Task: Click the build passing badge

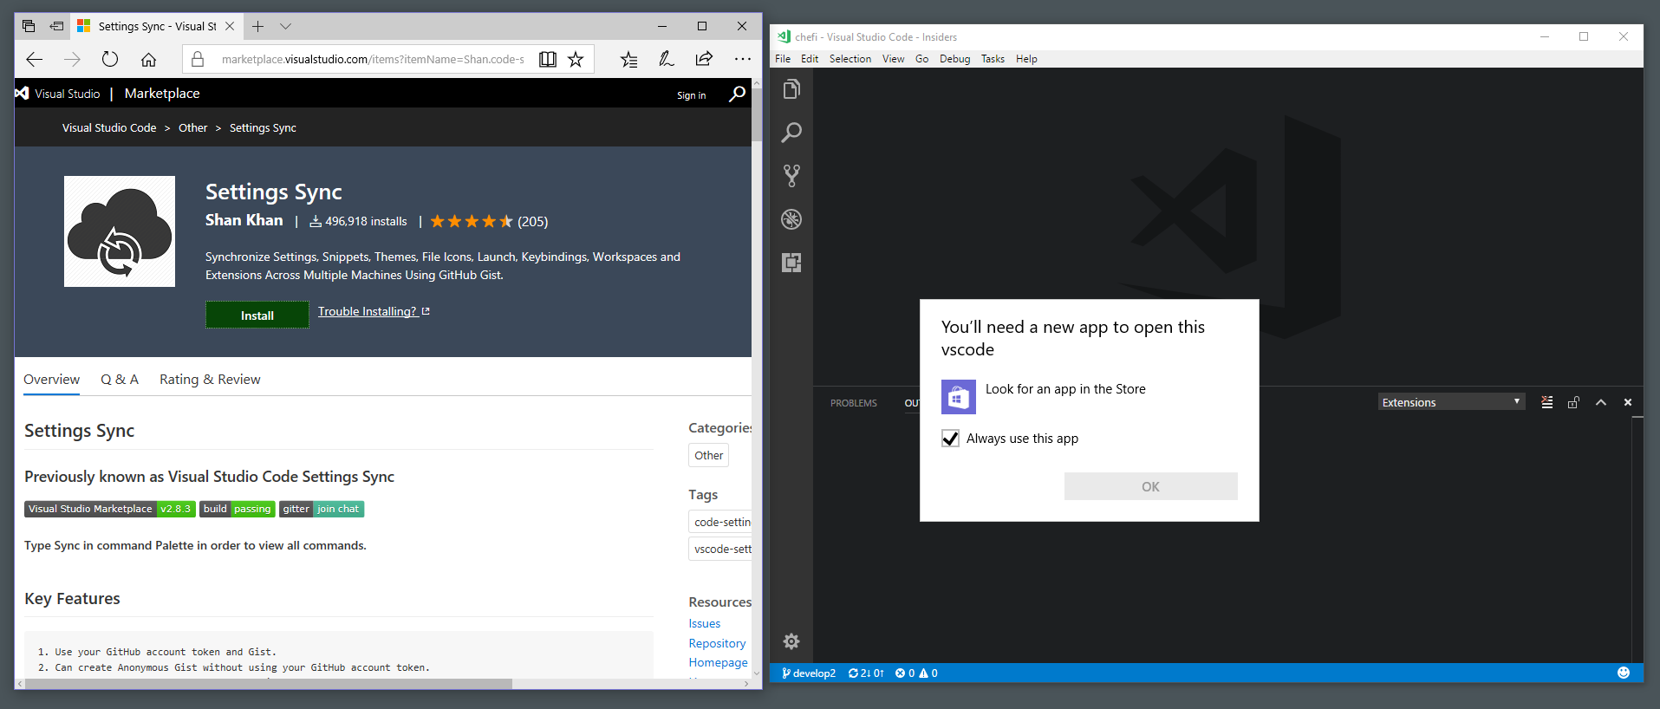Action: coord(238,509)
